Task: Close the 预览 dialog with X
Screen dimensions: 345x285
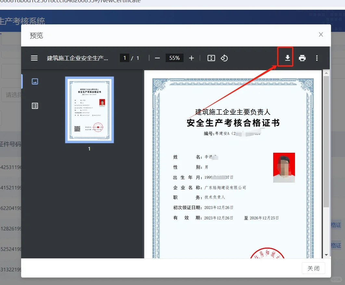Action: pyautogui.click(x=321, y=34)
